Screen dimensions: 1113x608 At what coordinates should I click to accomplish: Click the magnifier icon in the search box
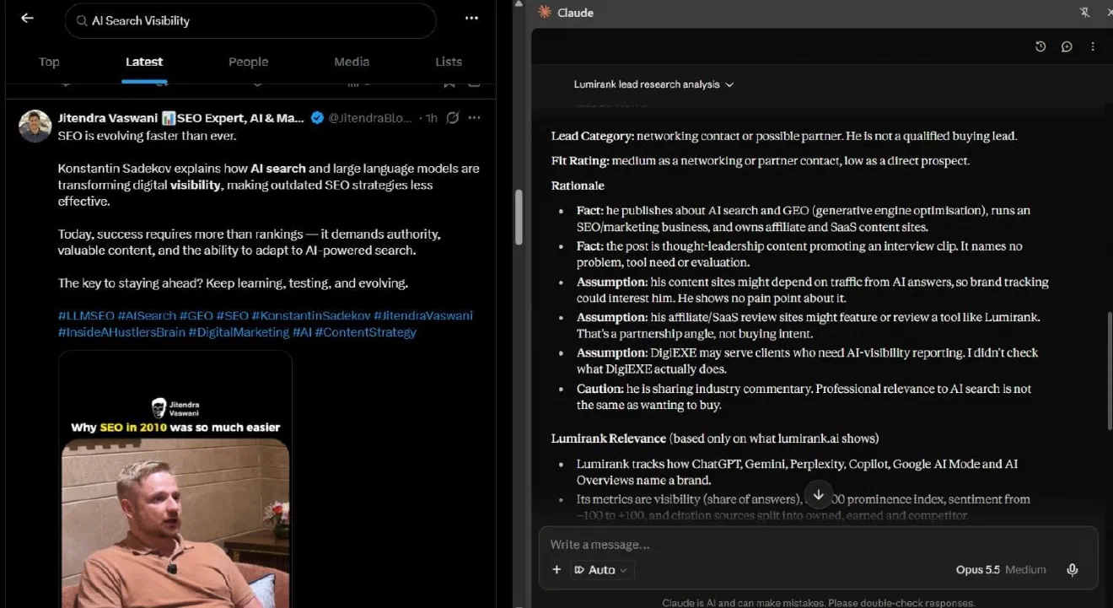point(82,20)
